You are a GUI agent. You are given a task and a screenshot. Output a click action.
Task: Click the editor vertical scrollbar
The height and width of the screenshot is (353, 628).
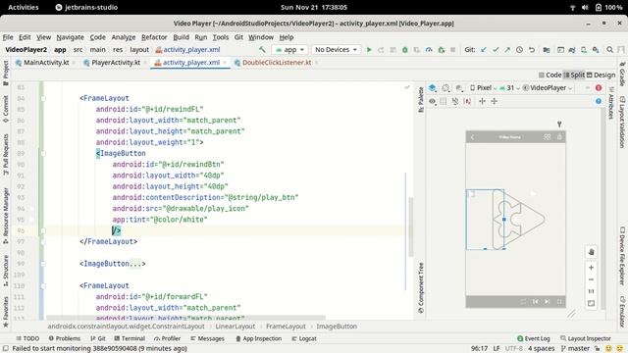coord(410,227)
